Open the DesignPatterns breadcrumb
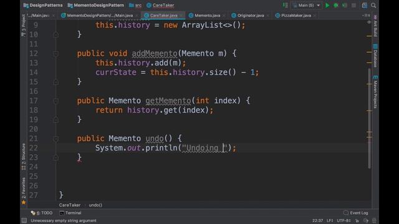This screenshot has height=224, width=399. click(43, 6)
